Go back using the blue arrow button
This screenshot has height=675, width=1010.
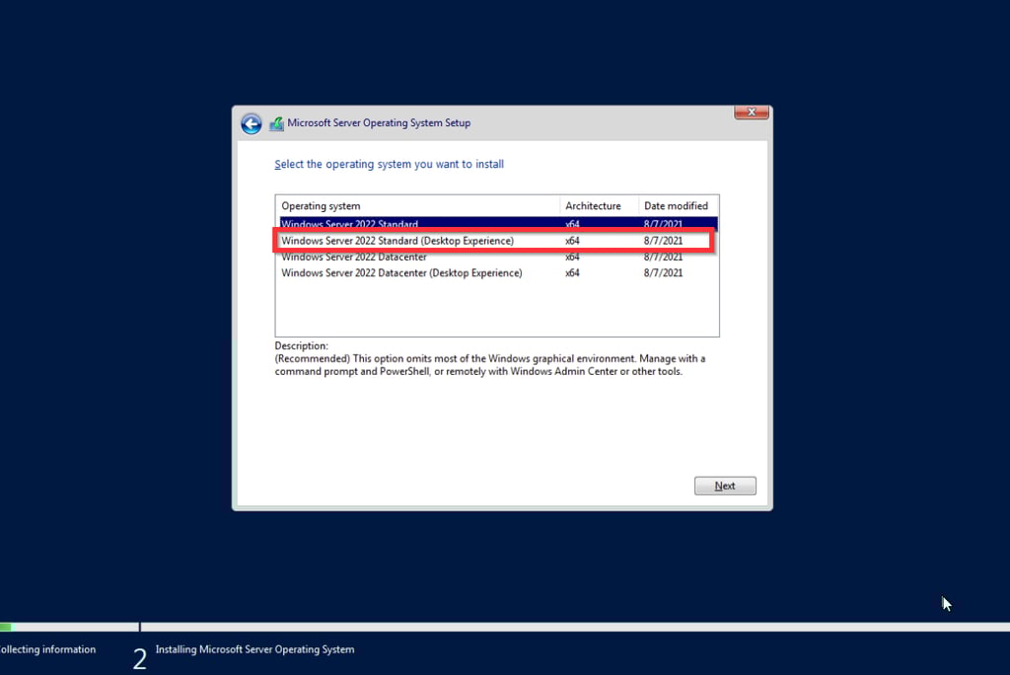tap(252, 123)
